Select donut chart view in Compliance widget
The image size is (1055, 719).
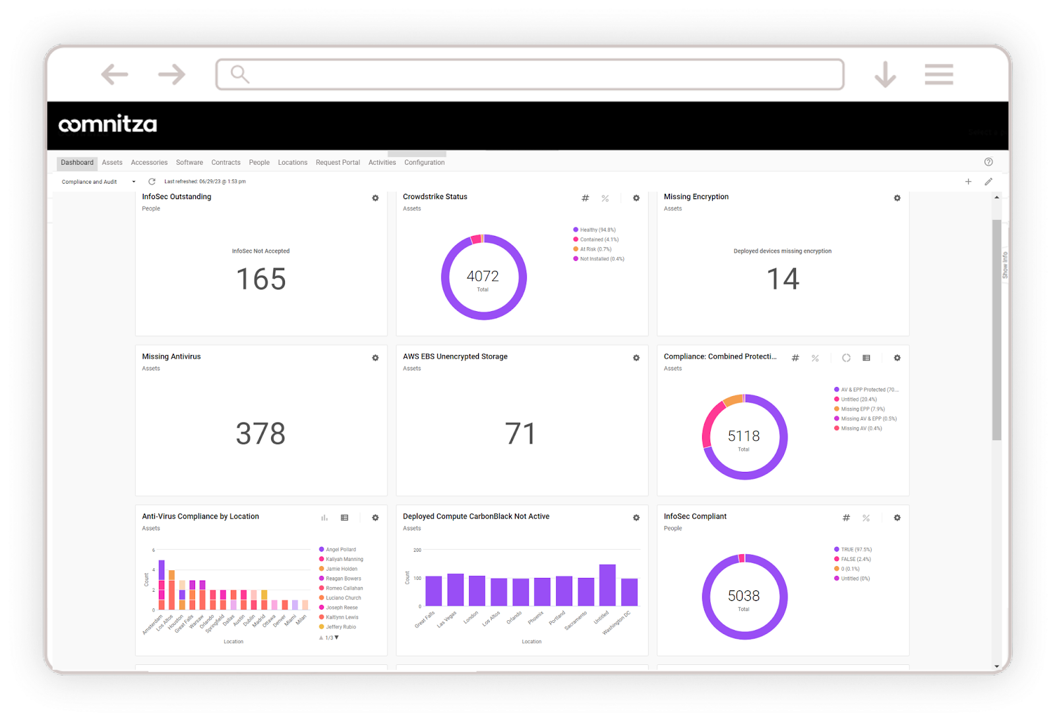click(846, 358)
